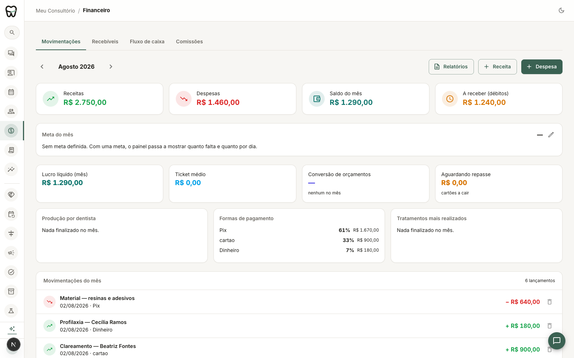Open the sparkle trend chart sidebar icon
The width and height of the screenshot is (574, 358).
point(11,169)
